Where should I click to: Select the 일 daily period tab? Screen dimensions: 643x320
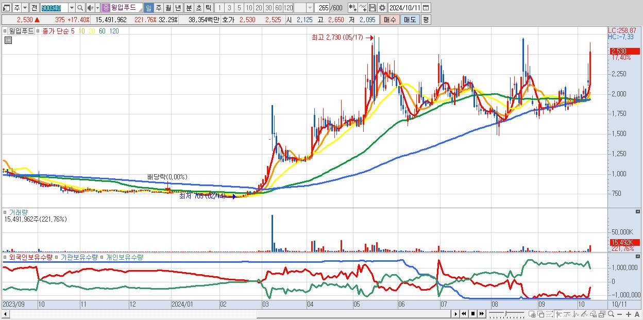coord(148,8)
